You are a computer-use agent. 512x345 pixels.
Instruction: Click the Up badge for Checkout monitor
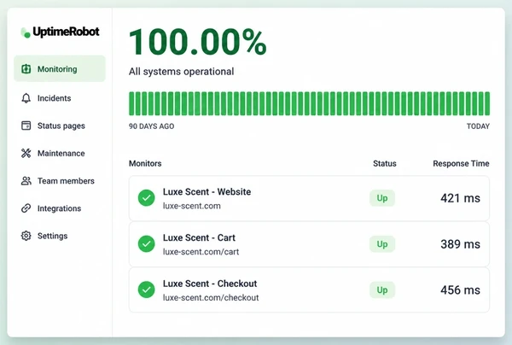[382, 289]
